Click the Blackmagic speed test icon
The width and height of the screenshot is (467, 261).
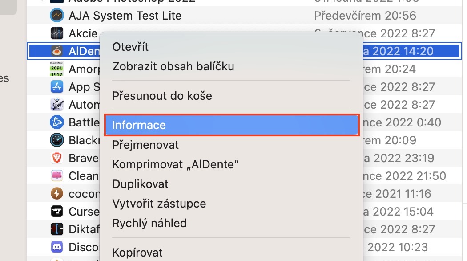[x=57, y=140]
